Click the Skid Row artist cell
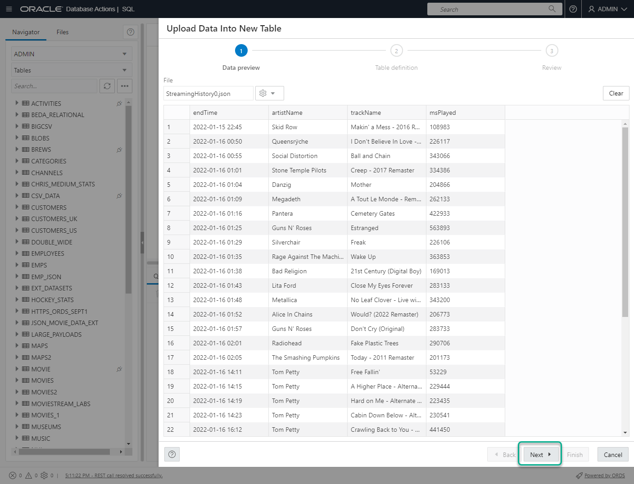 click(x=308, y=127)
